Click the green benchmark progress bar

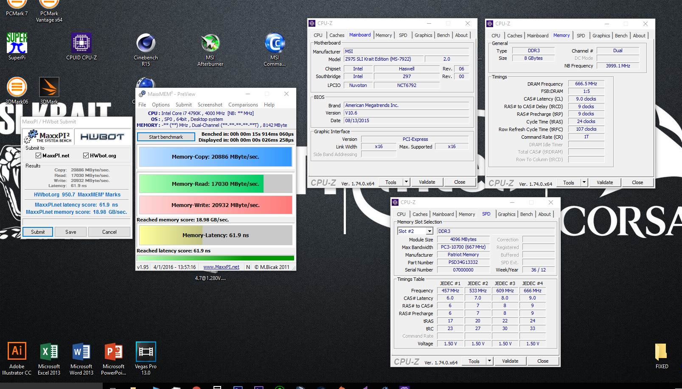(x=216, y=258)
